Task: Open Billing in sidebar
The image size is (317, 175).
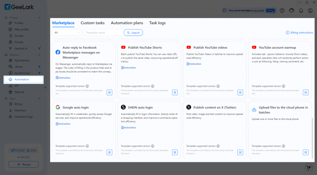Action: [x=18, y=104]
